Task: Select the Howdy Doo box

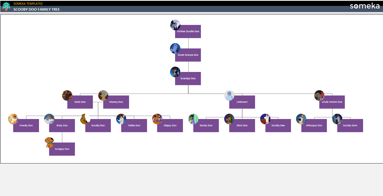Action: (26, 125)
